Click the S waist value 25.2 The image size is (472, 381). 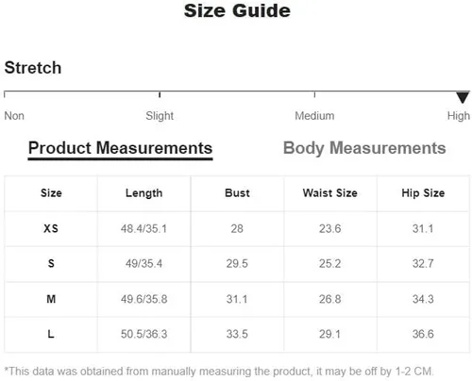point(330,263)
